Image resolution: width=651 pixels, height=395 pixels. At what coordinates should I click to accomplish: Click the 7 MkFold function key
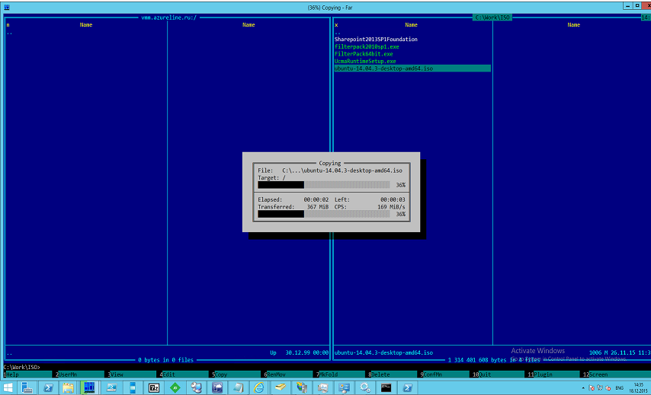point(341,374)
